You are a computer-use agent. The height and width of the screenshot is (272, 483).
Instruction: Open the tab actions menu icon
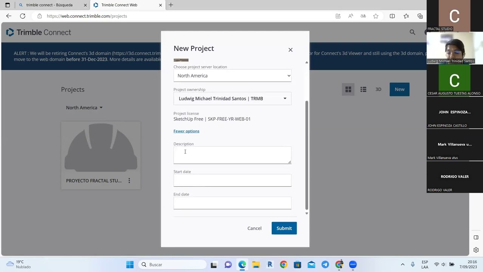click(7, 5)
